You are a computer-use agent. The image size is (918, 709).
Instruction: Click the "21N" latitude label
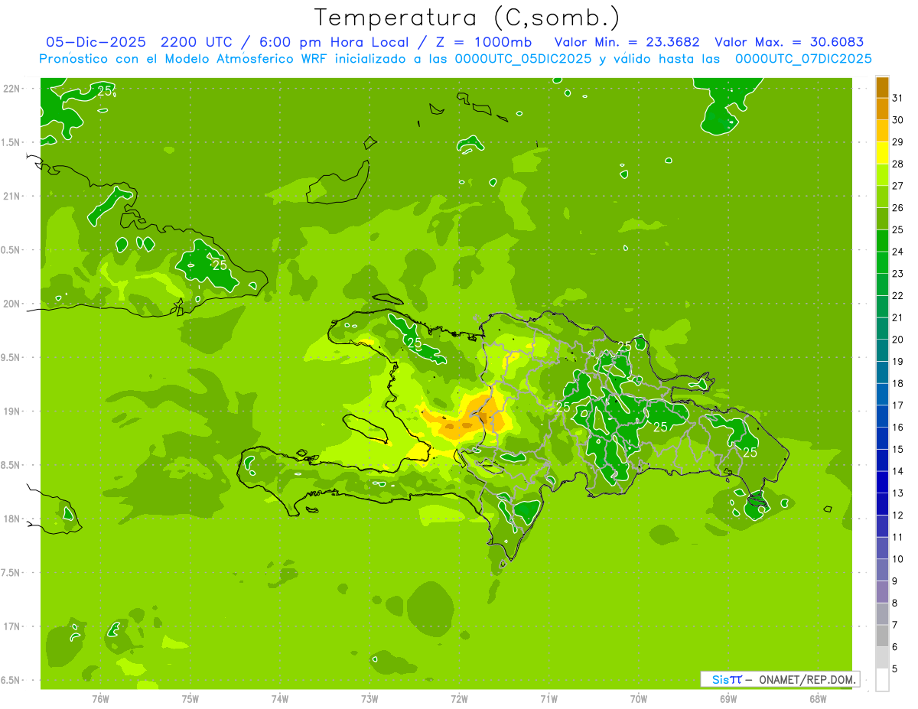tap(11, 197)
